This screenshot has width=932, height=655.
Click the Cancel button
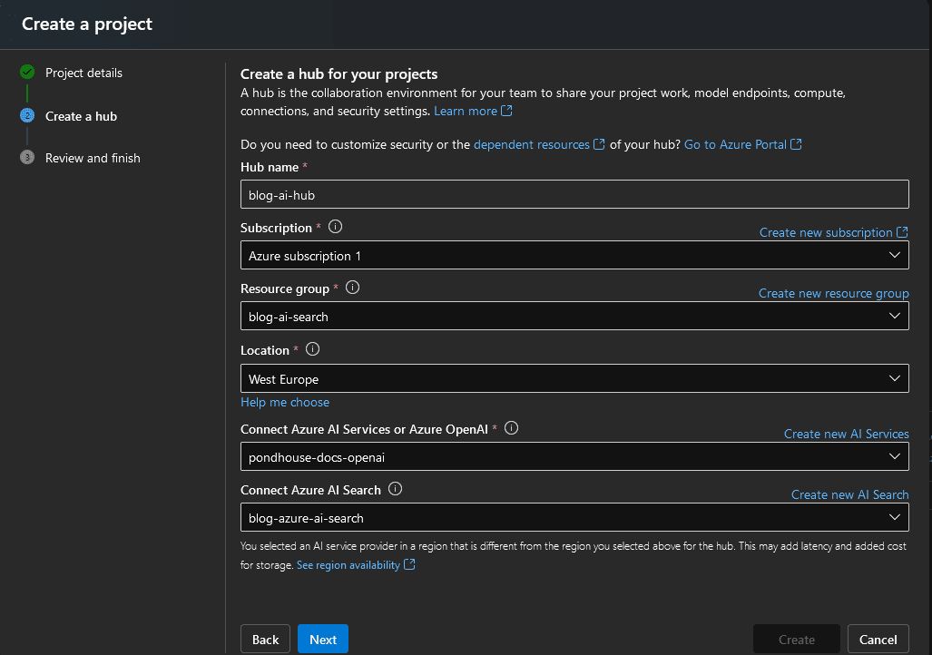pos(878,639)
